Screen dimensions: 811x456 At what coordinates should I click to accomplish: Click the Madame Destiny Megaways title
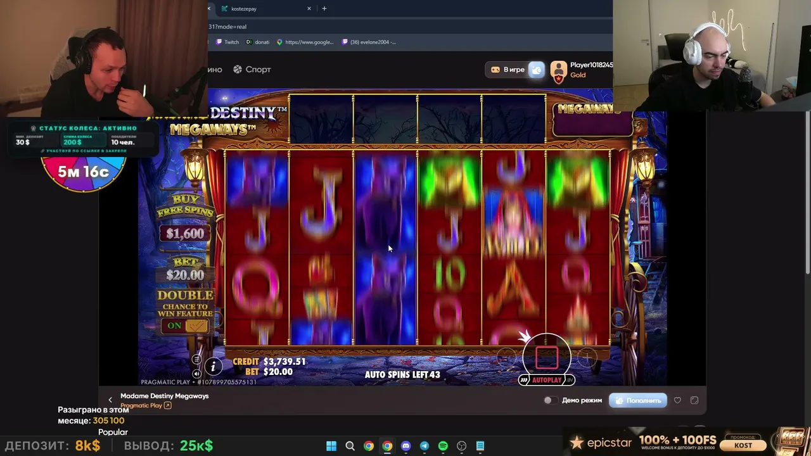165,396
